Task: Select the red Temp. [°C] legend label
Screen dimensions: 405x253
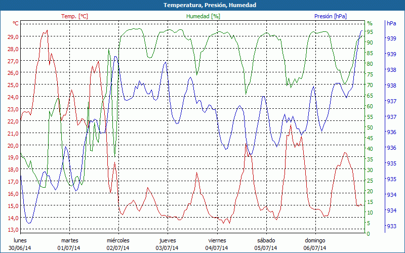Action: point(74,16)
